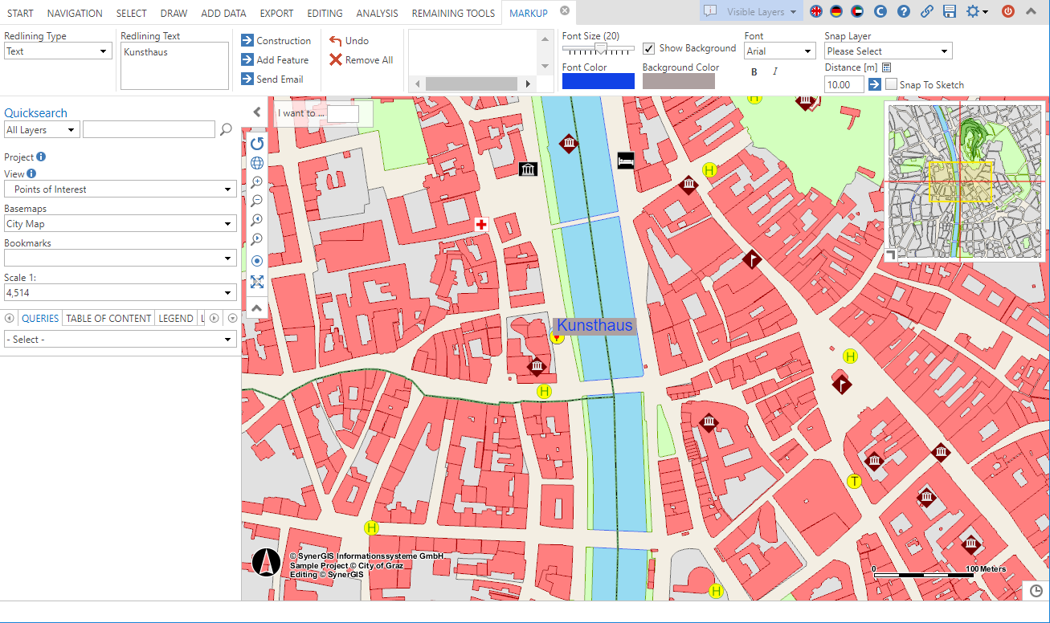Click the red power logout icon
This screenshot has width=1050, height=623.
1008,11
